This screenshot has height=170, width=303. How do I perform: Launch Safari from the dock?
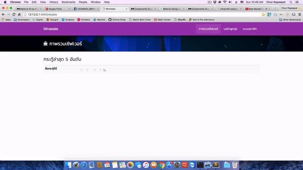[x=84, y=165]
